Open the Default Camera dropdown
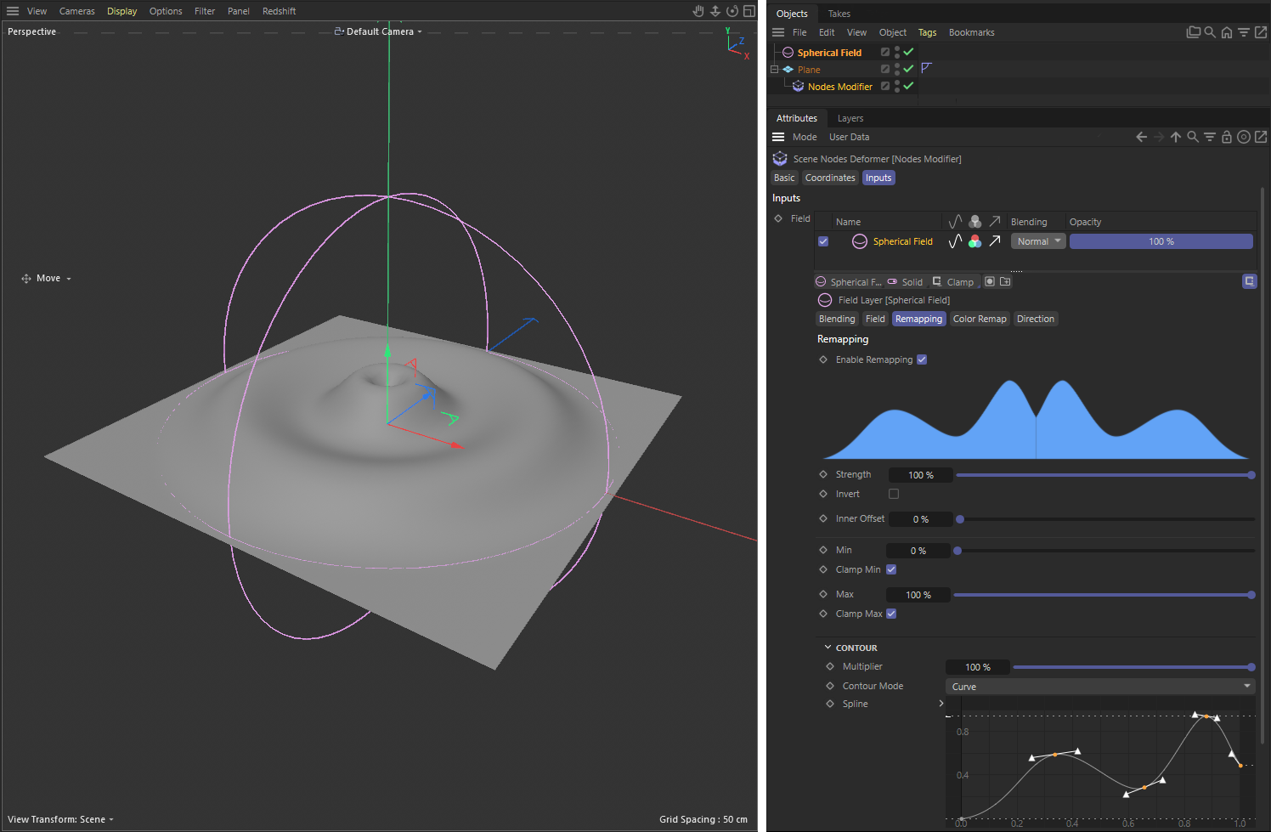 pos(379,31)
